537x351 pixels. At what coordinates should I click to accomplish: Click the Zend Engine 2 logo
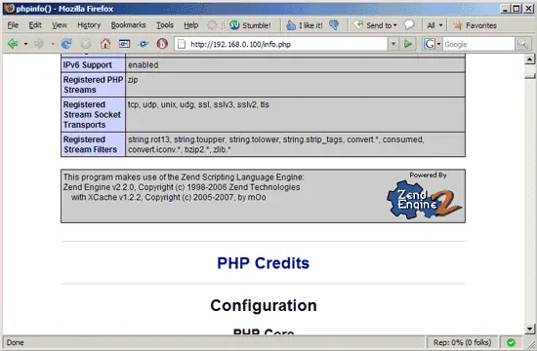(x=425, y=200)
